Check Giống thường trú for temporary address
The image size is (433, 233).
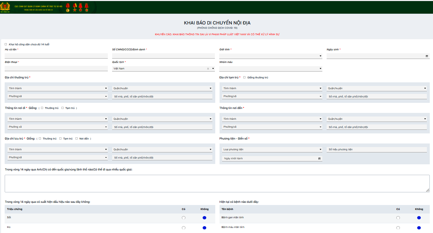tap(244, 77)
